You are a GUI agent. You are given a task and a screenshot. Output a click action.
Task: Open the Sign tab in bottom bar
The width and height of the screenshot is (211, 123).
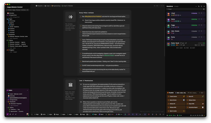pyautogui.click(x=36, y=114)
